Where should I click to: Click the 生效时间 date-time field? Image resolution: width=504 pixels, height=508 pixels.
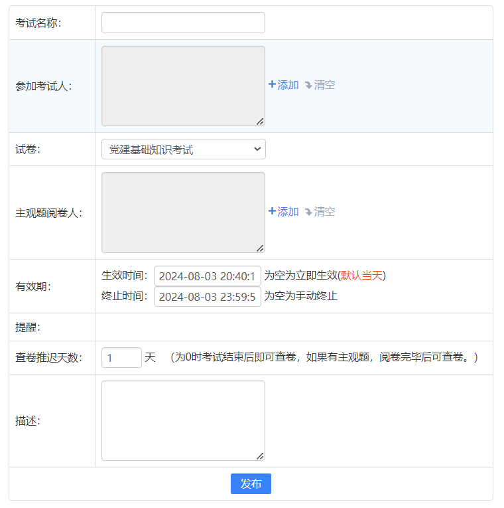pos(207,276)
